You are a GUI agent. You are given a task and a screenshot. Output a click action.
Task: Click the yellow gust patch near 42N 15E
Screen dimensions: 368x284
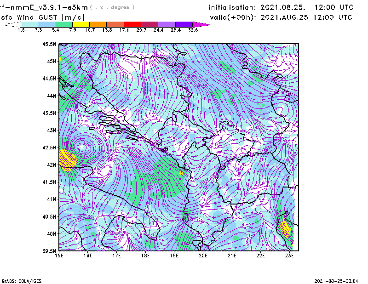pyautogui.click(x=67, y=160)
